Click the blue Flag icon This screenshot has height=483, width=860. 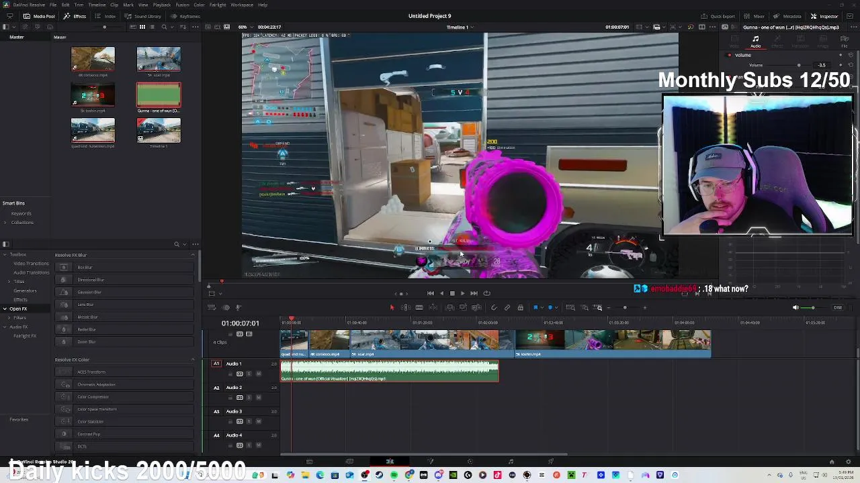535,308
